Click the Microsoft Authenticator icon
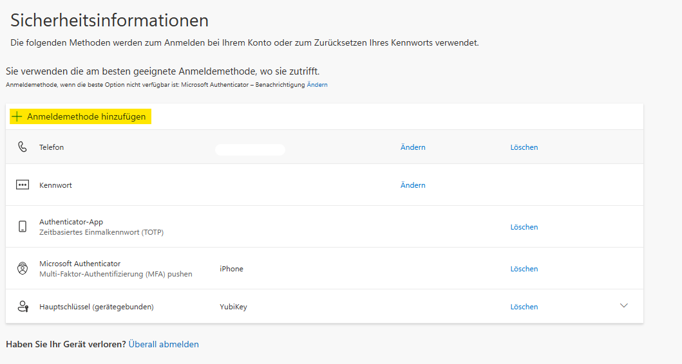The width and height of the screenshot is (682, 364). 23,269
